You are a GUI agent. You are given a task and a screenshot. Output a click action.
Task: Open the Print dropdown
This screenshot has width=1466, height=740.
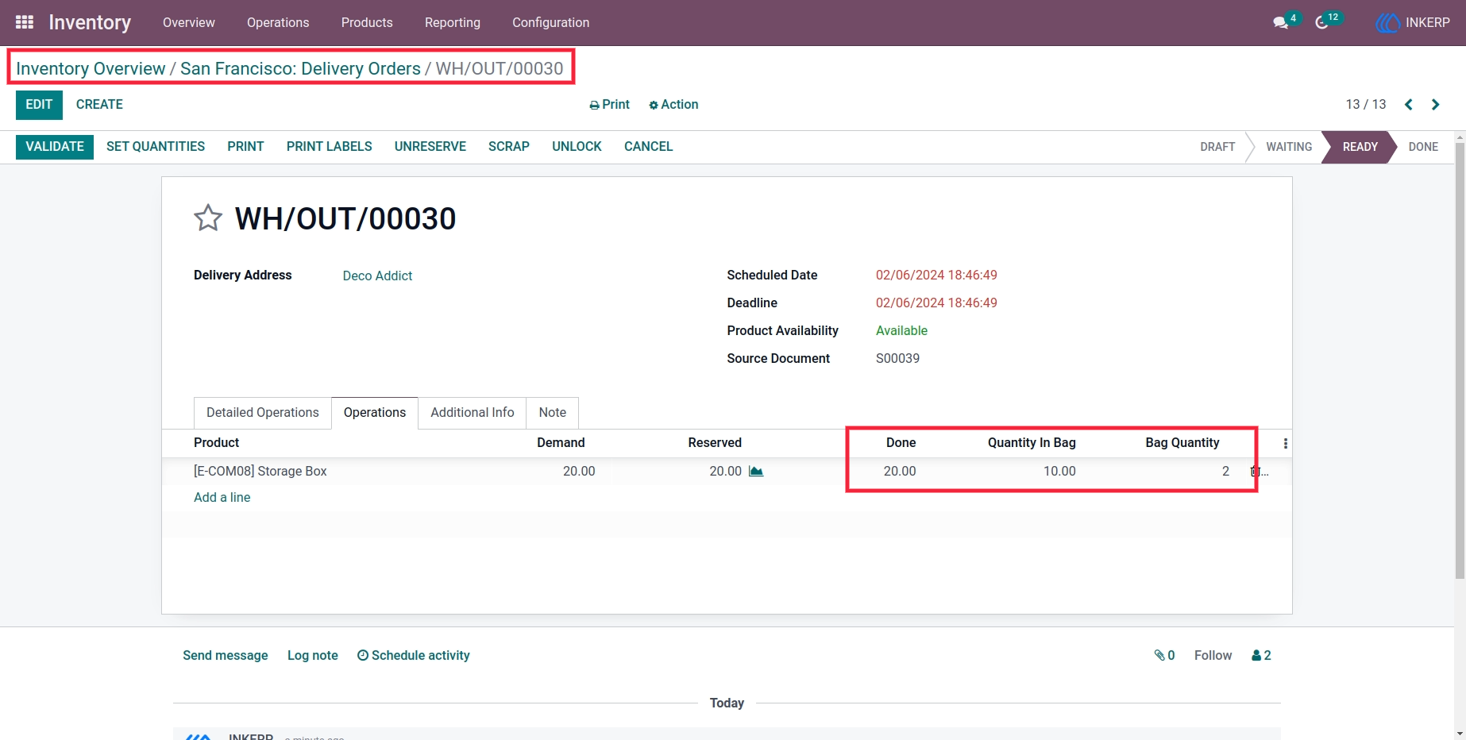click(x=609, y=105)
